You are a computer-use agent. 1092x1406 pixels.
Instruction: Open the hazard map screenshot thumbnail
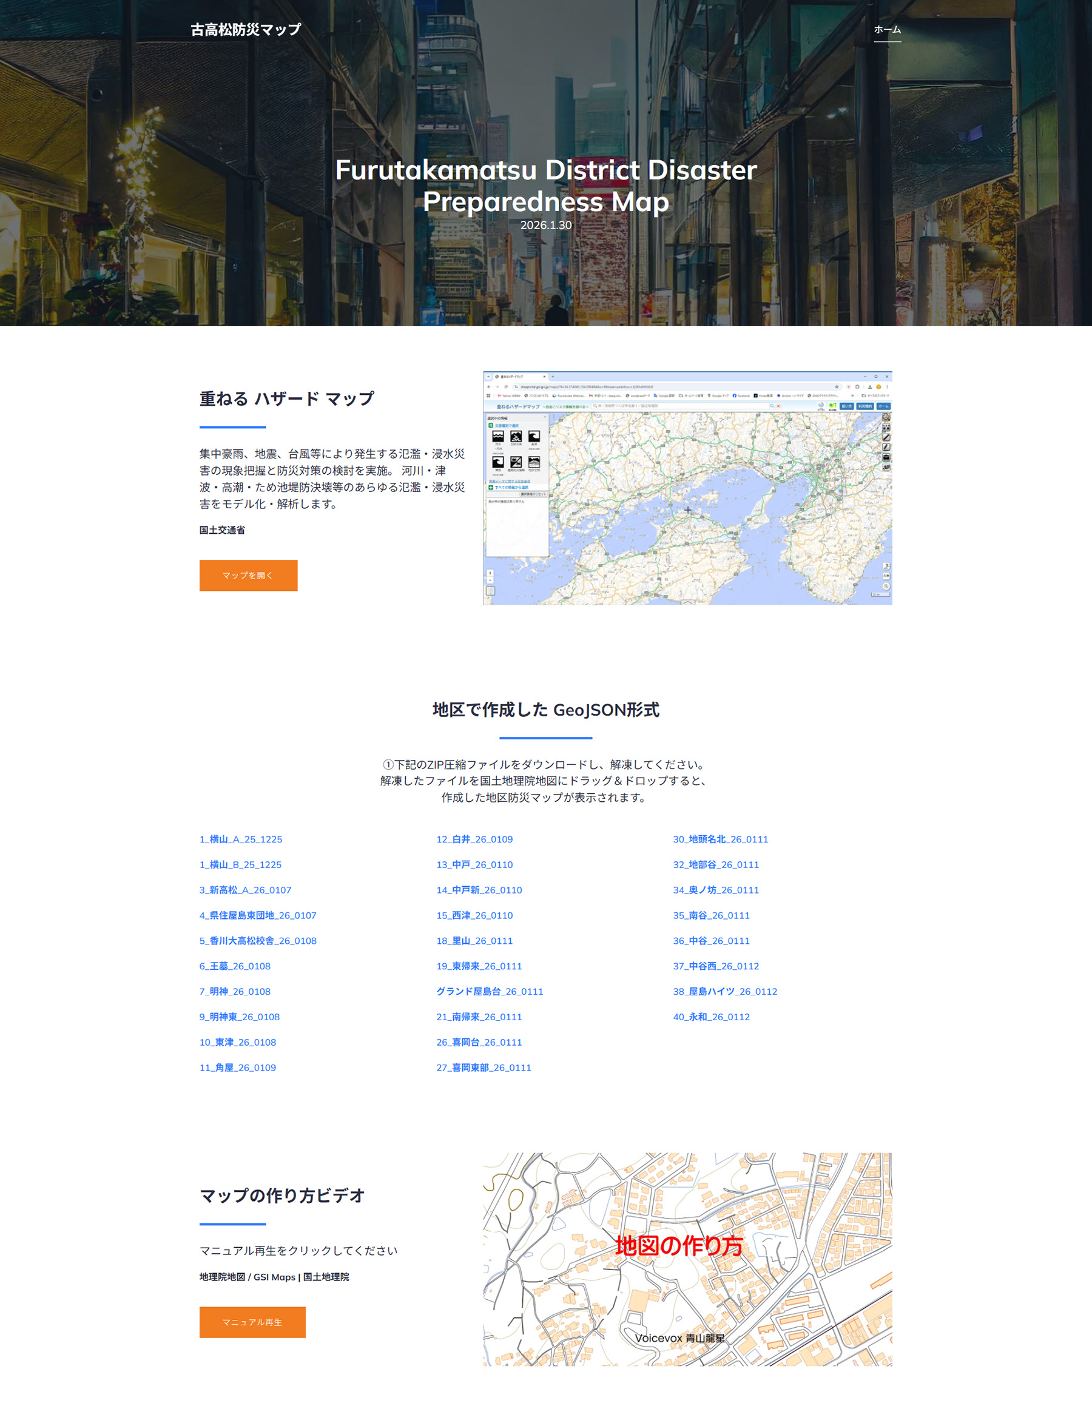(x=687, y=487)
